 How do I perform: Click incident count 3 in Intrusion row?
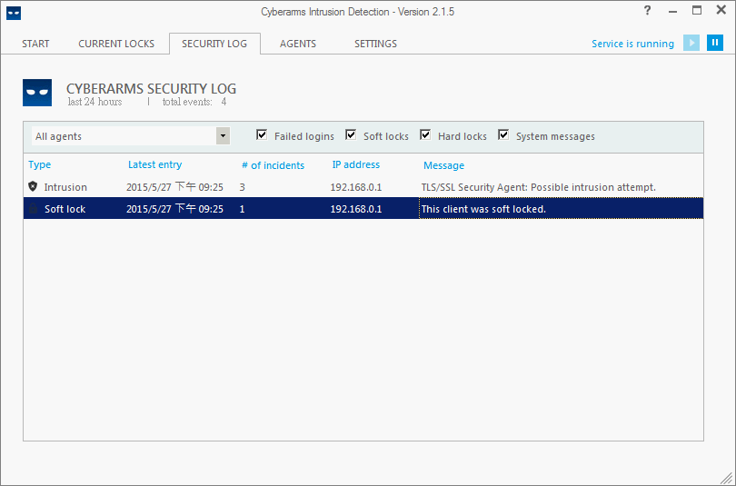coord(243,187)
